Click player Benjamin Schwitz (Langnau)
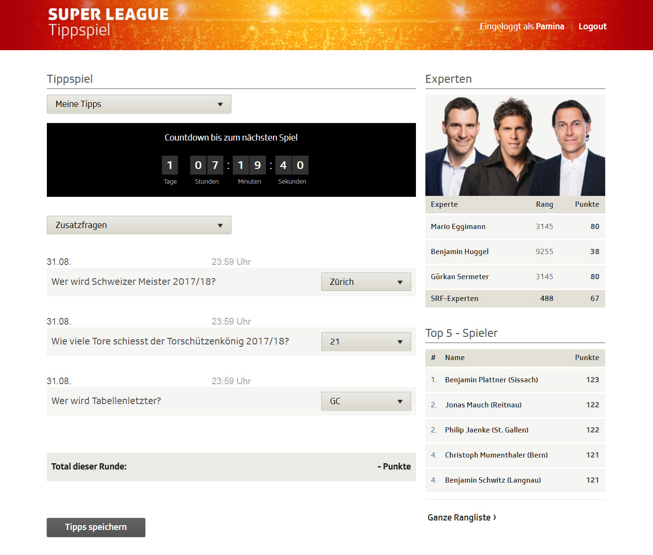 [493, 480]
